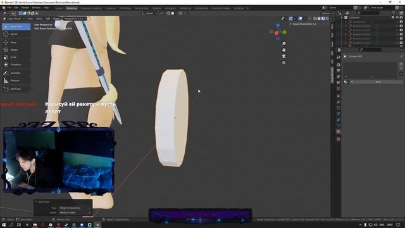Open the viewport Object menu
The height and width of the screenshot is (228, 405).
point(56,18)
